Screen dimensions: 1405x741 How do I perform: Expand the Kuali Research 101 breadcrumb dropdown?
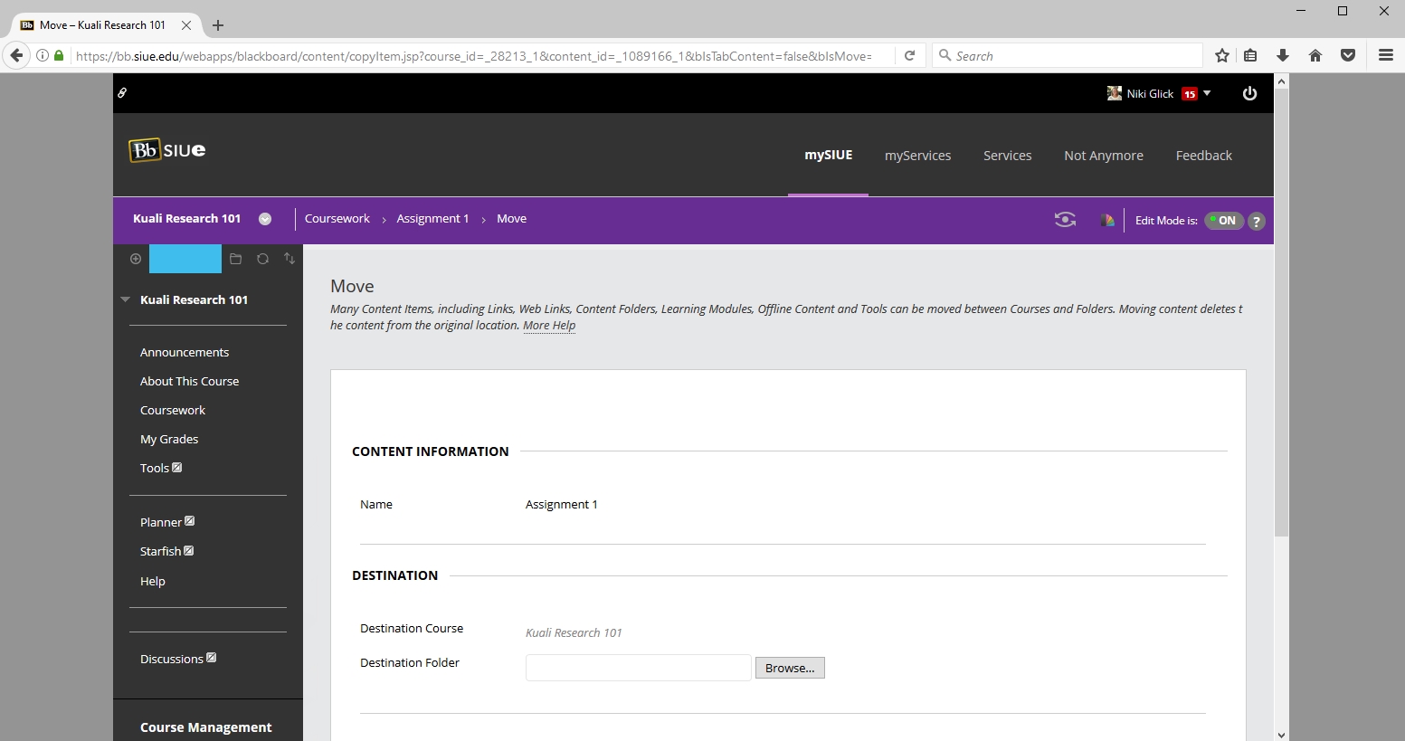(265, 219)
